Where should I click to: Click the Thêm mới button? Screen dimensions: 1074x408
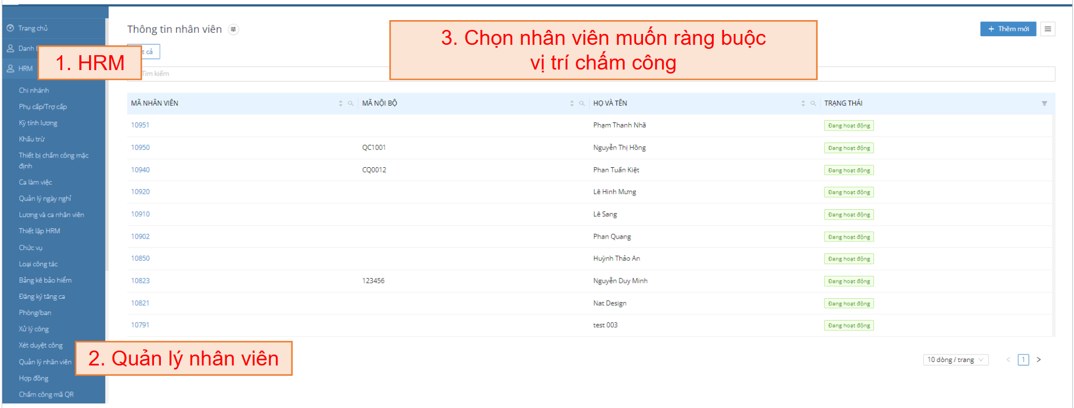(x=1007, y=29)
